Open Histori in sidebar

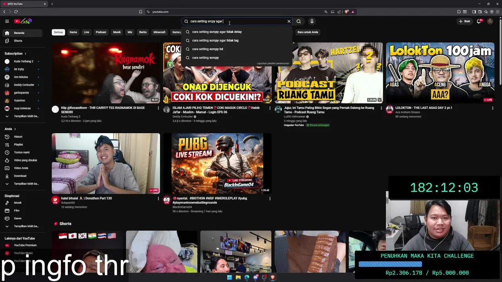tap(22, 137)
